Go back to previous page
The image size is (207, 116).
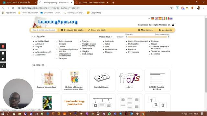(3, 8)
